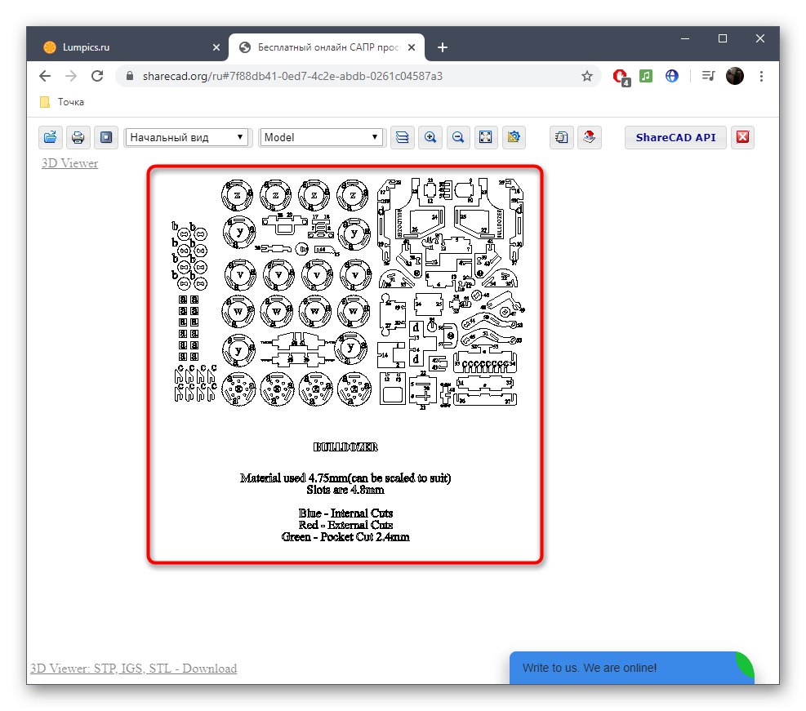
Task: Go back to the previous page
Action: 45,76
